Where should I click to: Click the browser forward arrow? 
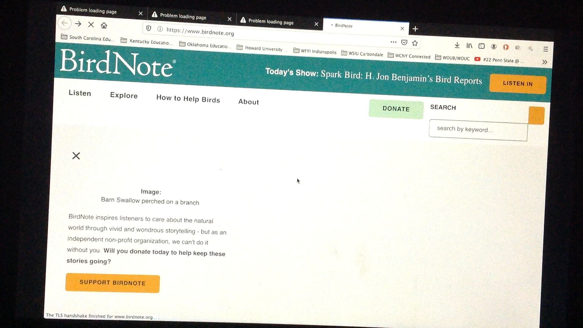click(x=78, y=24)
